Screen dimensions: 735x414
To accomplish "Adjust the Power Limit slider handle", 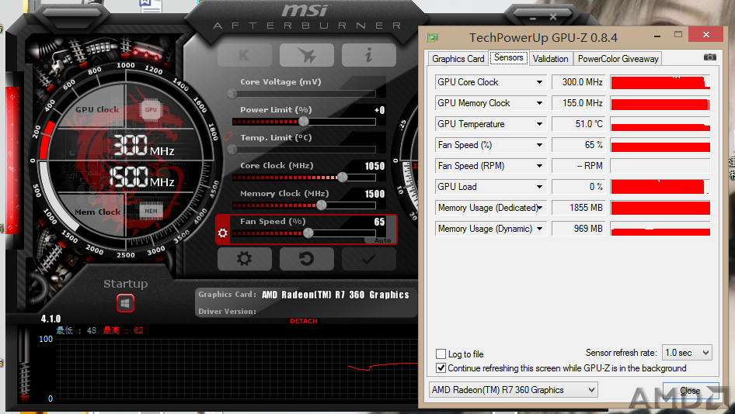I will tap(303, 122).
